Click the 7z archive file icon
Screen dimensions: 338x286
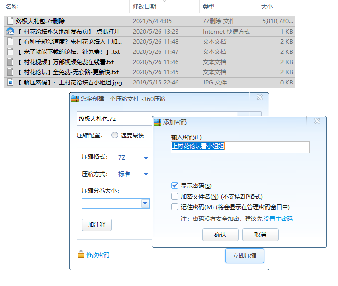(x=10, y=21)
